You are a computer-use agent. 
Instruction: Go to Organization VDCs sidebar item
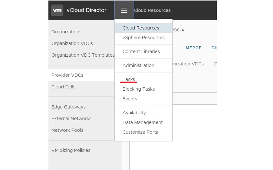pyautogui.click(x=72, y=43)
